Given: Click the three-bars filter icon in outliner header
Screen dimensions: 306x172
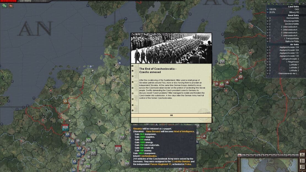Looking at the screenshot, I should pyautogui.click(x=269, y=4).
